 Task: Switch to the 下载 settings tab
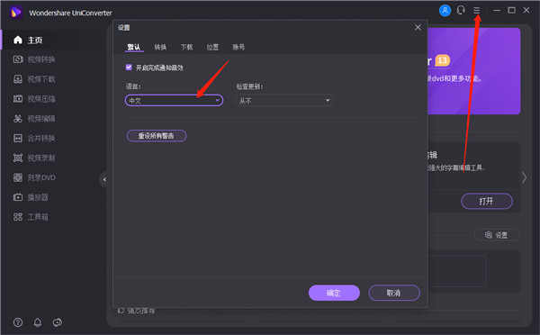tap(186, 47)
